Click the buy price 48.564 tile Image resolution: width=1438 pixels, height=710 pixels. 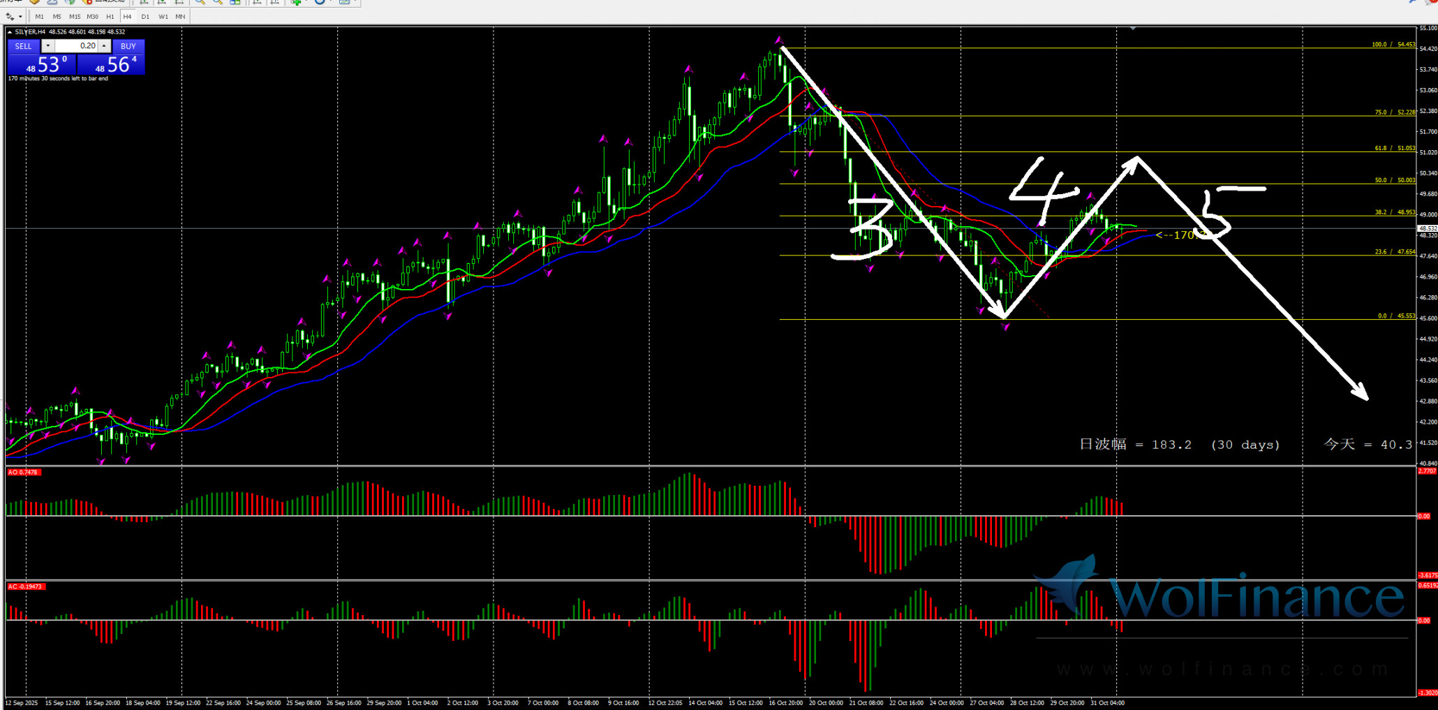pyautogui.click(x=111, y=64)
